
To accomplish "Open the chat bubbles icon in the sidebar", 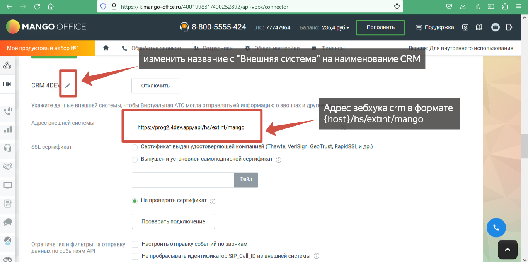I will 7,222.
